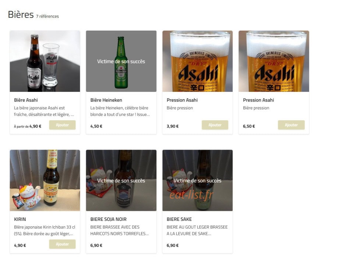The image size is (364, 275).
Task: Open the KIRIN bottle with lucky cat photo
Action: 45,180
